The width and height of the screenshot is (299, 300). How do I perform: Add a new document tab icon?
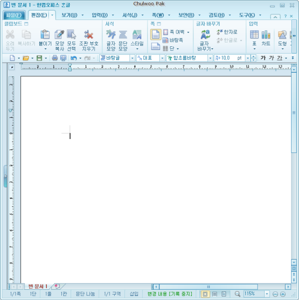click(57, 286)
